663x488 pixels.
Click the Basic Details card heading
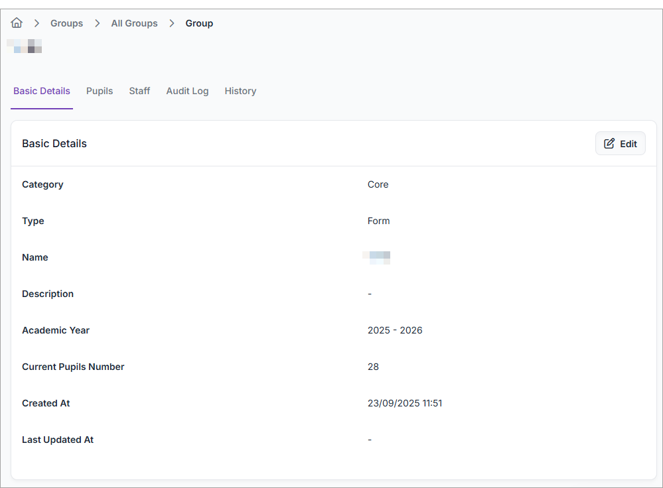coord(54,144)
